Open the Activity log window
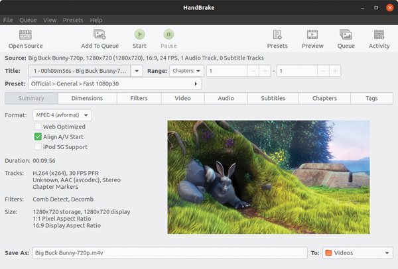The width and height of the screenshot is (398, 269). (x=379, y=39)
